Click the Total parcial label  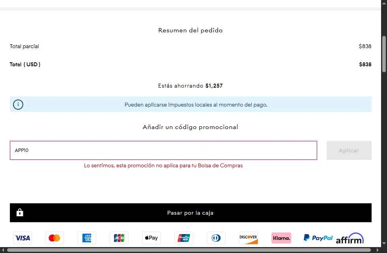(24, 47)
